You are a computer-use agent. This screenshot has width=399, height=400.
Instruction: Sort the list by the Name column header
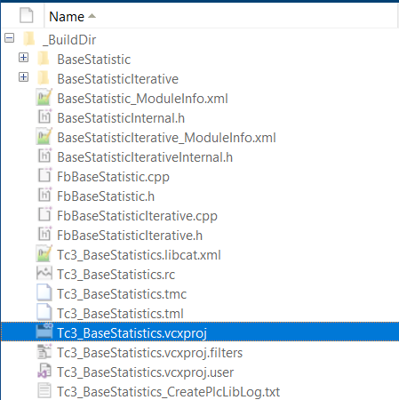click(x=67, y=16)
